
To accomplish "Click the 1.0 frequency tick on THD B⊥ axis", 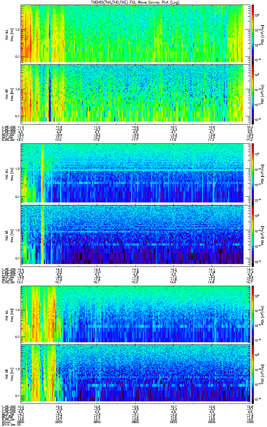I will (x=17, y=169).
